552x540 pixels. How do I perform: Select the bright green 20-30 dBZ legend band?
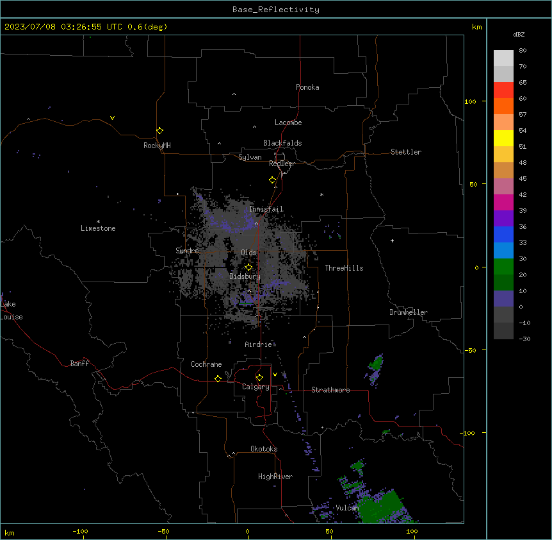[x=503, y=267]
